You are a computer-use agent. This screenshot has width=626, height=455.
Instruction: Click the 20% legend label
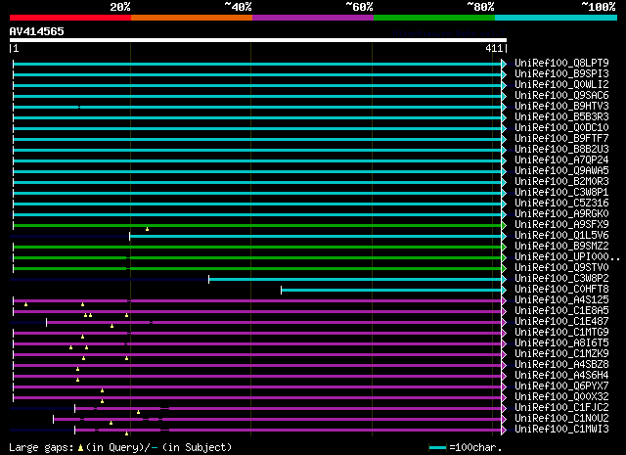(x=120, y=7)
